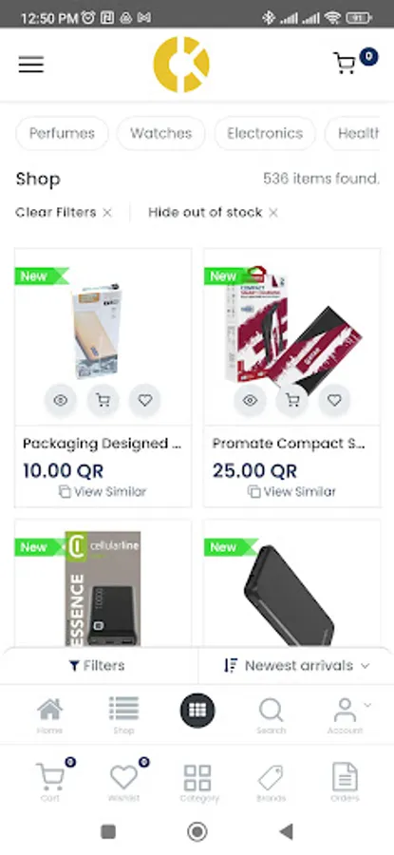This screenshot has height=855, width=394.
Task: Expand the Account menu chevron
Action: pyautogui.click(x=367, y=705)
